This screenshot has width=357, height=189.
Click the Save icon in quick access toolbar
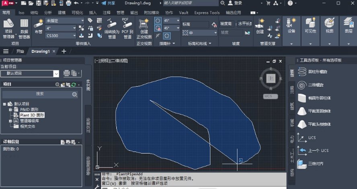click(x=39, y=3)
